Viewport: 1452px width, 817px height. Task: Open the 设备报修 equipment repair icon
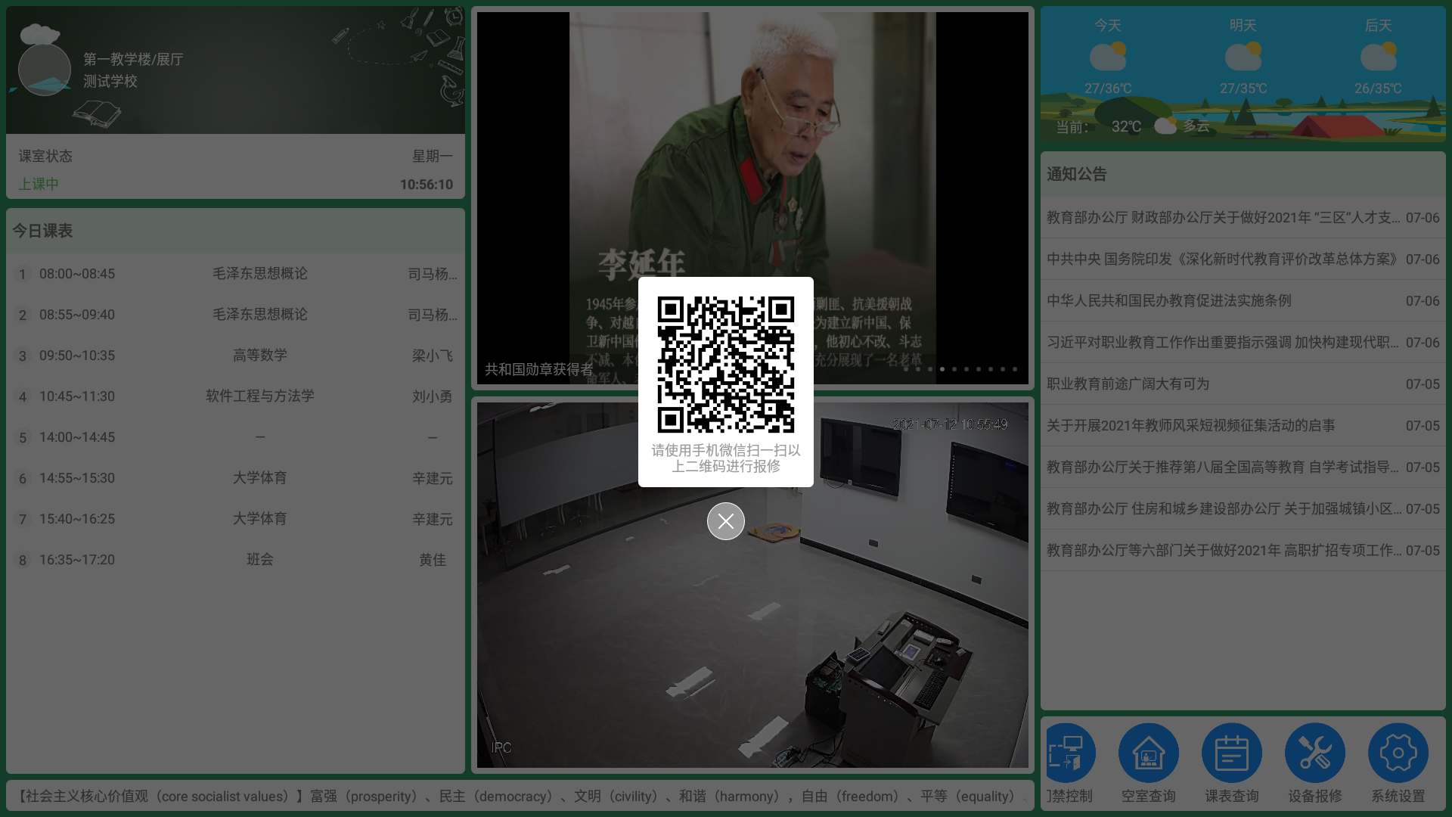1314,753
